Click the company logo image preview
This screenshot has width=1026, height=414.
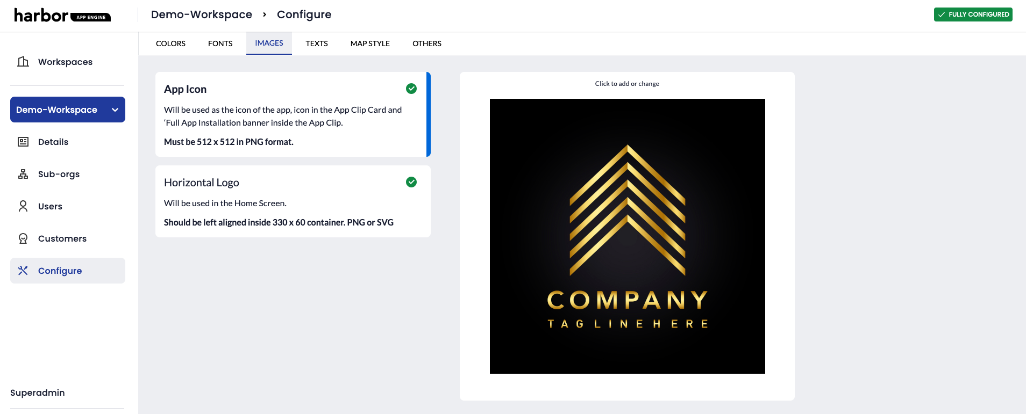pos(627,236)
